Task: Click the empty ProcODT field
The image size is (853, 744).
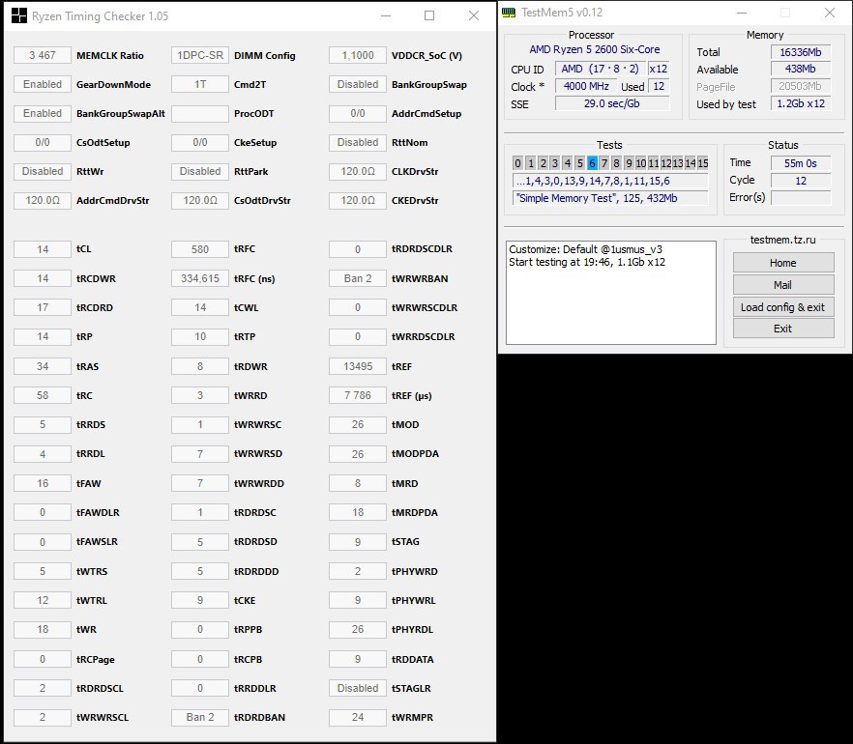Action: click(x=200, y=113)
